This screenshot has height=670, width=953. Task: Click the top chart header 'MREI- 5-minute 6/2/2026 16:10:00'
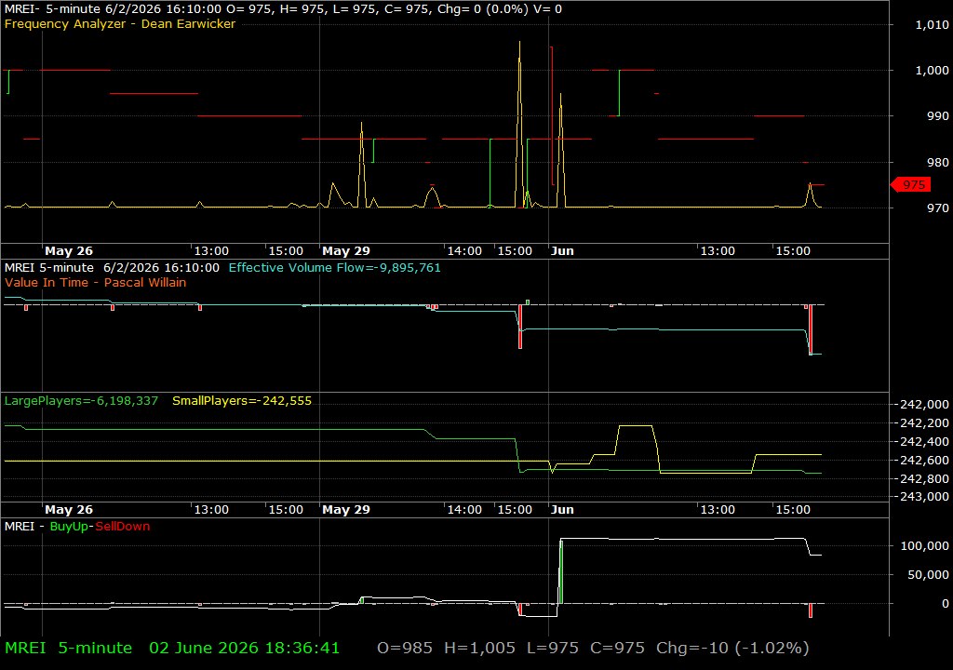tap(113, 9)
